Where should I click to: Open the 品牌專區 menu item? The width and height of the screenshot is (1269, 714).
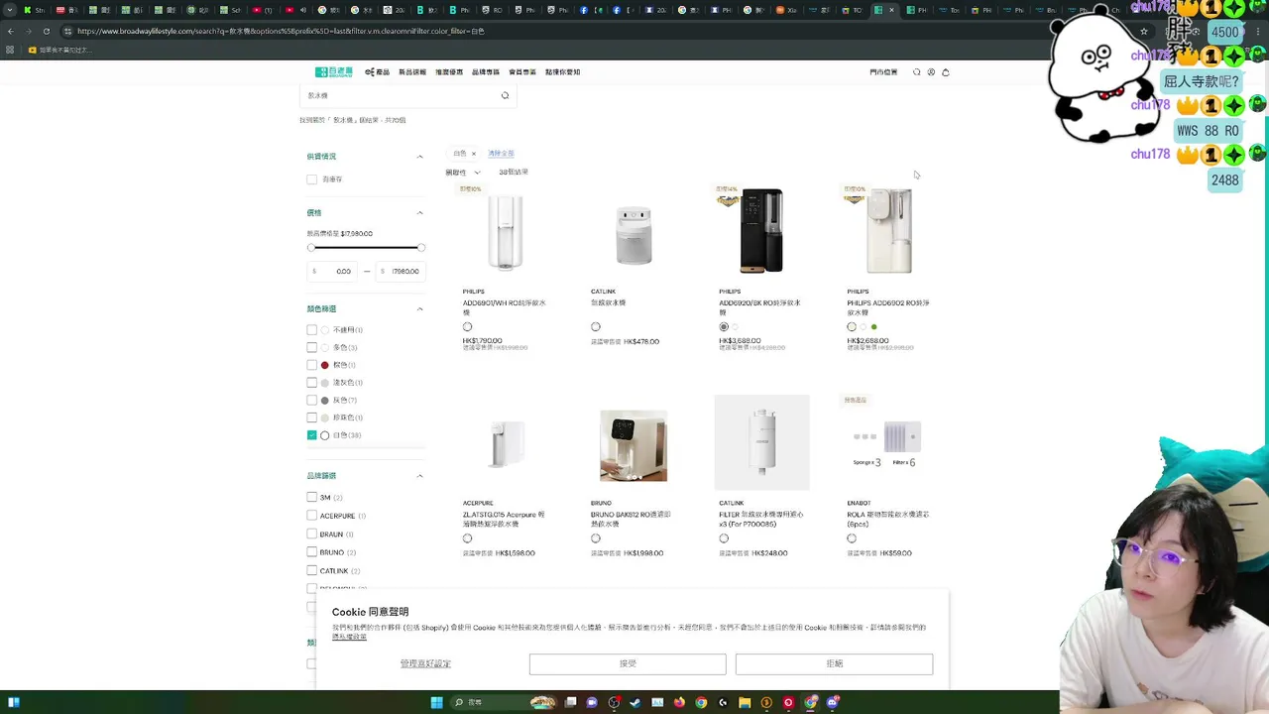coord(486,72)
